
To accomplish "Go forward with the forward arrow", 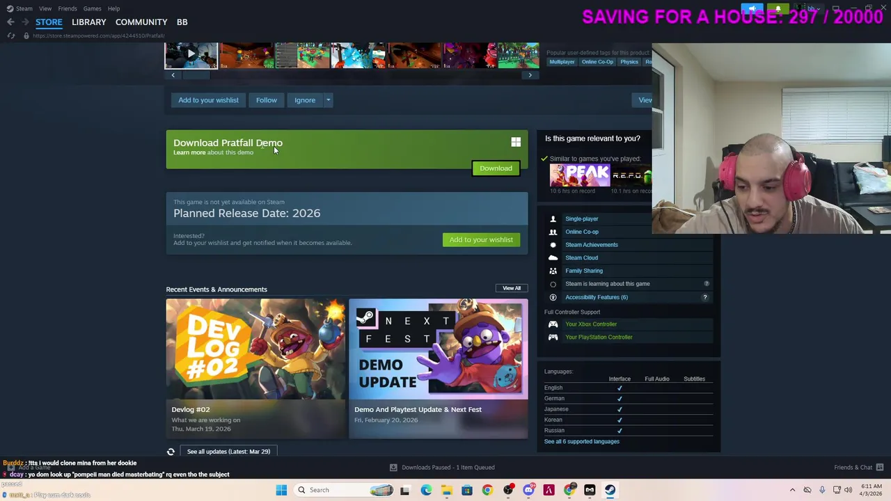I will click(x=25, y=22).
